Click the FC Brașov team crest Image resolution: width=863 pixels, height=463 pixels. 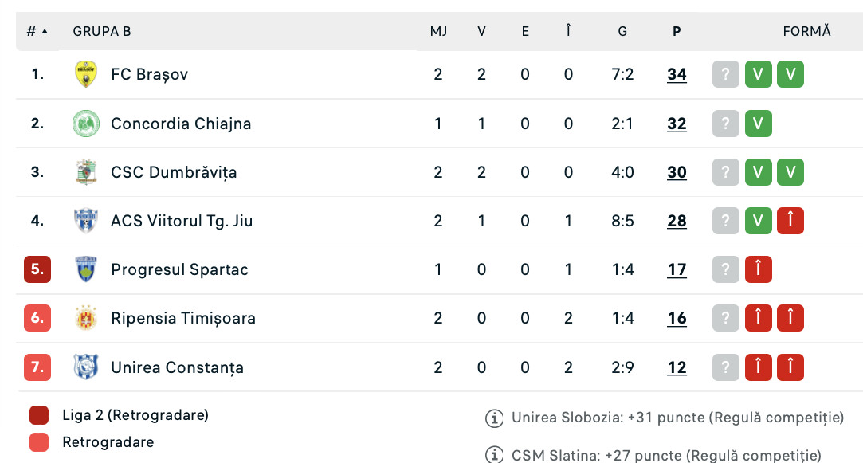coord(85,74)
